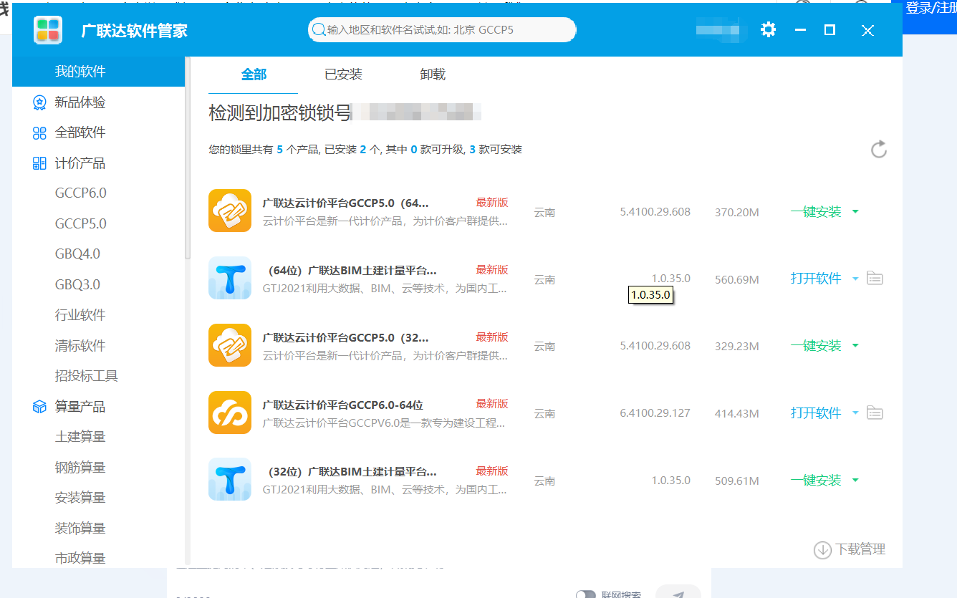
Task: Click the search magnifier icon
Action: coord(318,30)
